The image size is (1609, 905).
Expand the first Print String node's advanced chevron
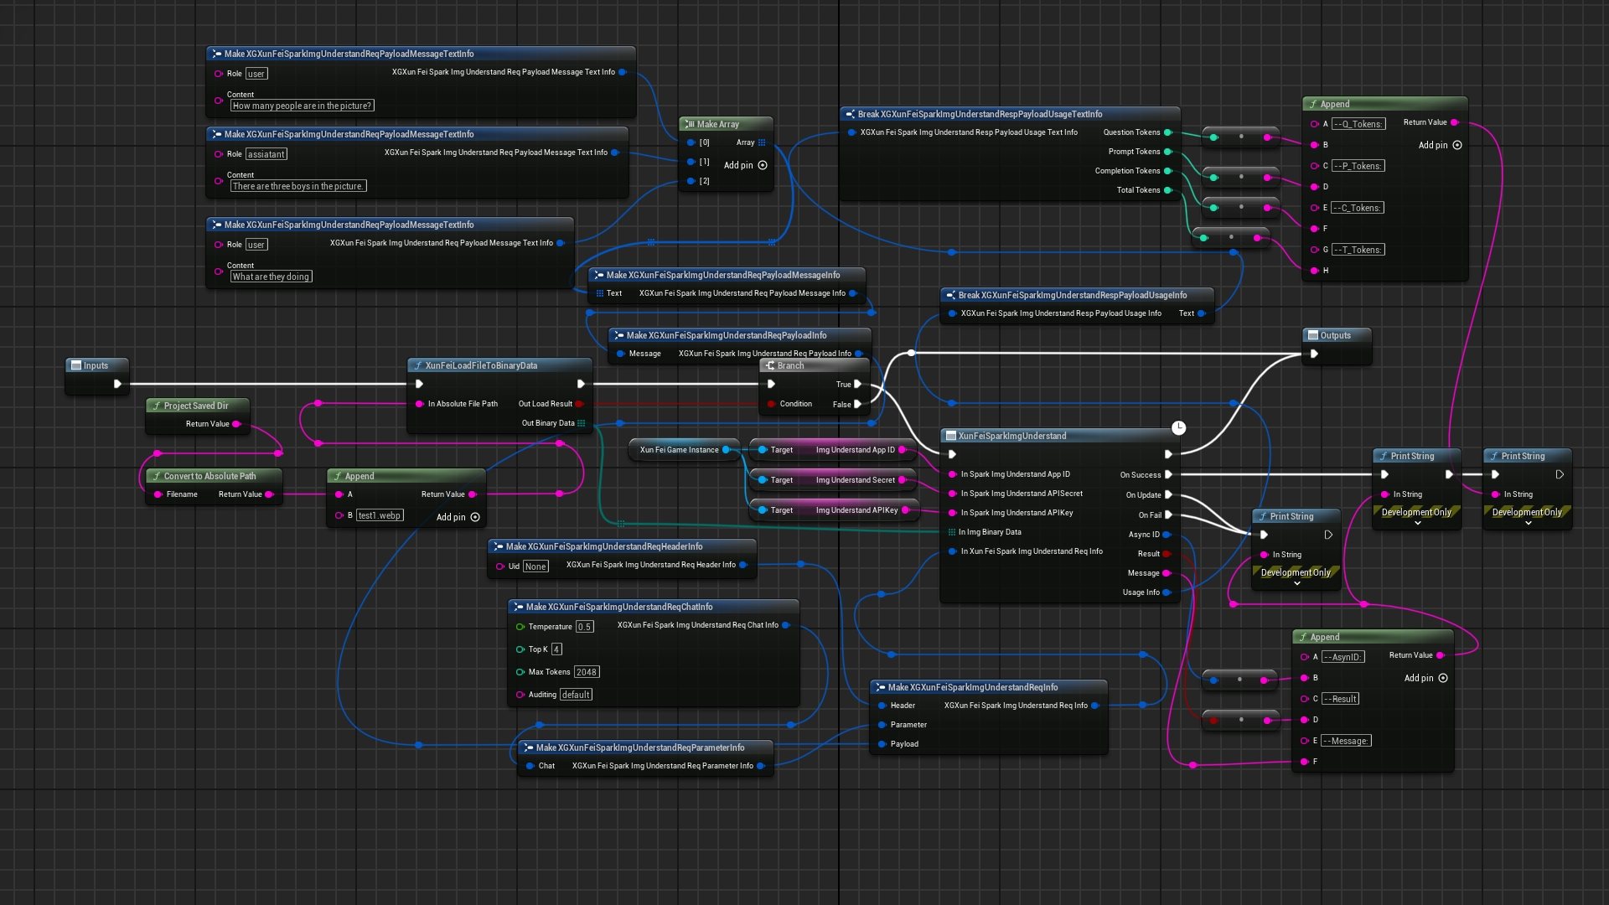(x=1417, y=523)
